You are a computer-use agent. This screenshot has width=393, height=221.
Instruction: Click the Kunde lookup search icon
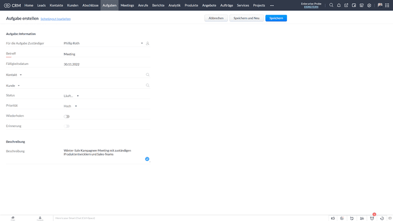point(147,86)
